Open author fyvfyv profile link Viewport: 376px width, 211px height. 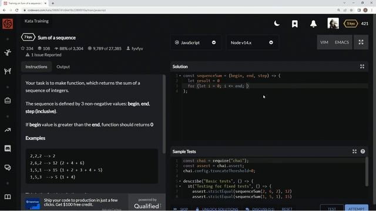135,49
